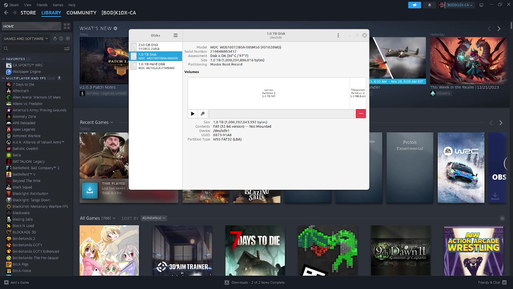Open advanced filter sliders icon
The image size is (513, 289).
(68, 49)
